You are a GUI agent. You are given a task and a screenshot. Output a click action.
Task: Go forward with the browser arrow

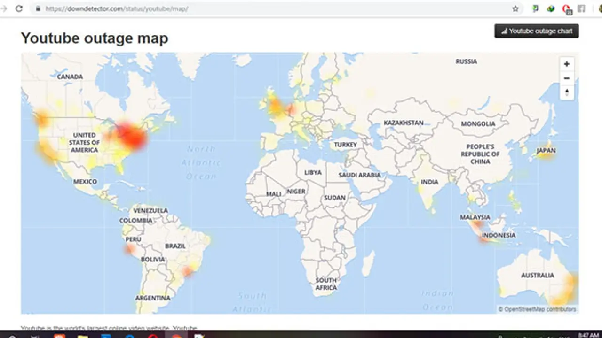[x=5, y=8]
